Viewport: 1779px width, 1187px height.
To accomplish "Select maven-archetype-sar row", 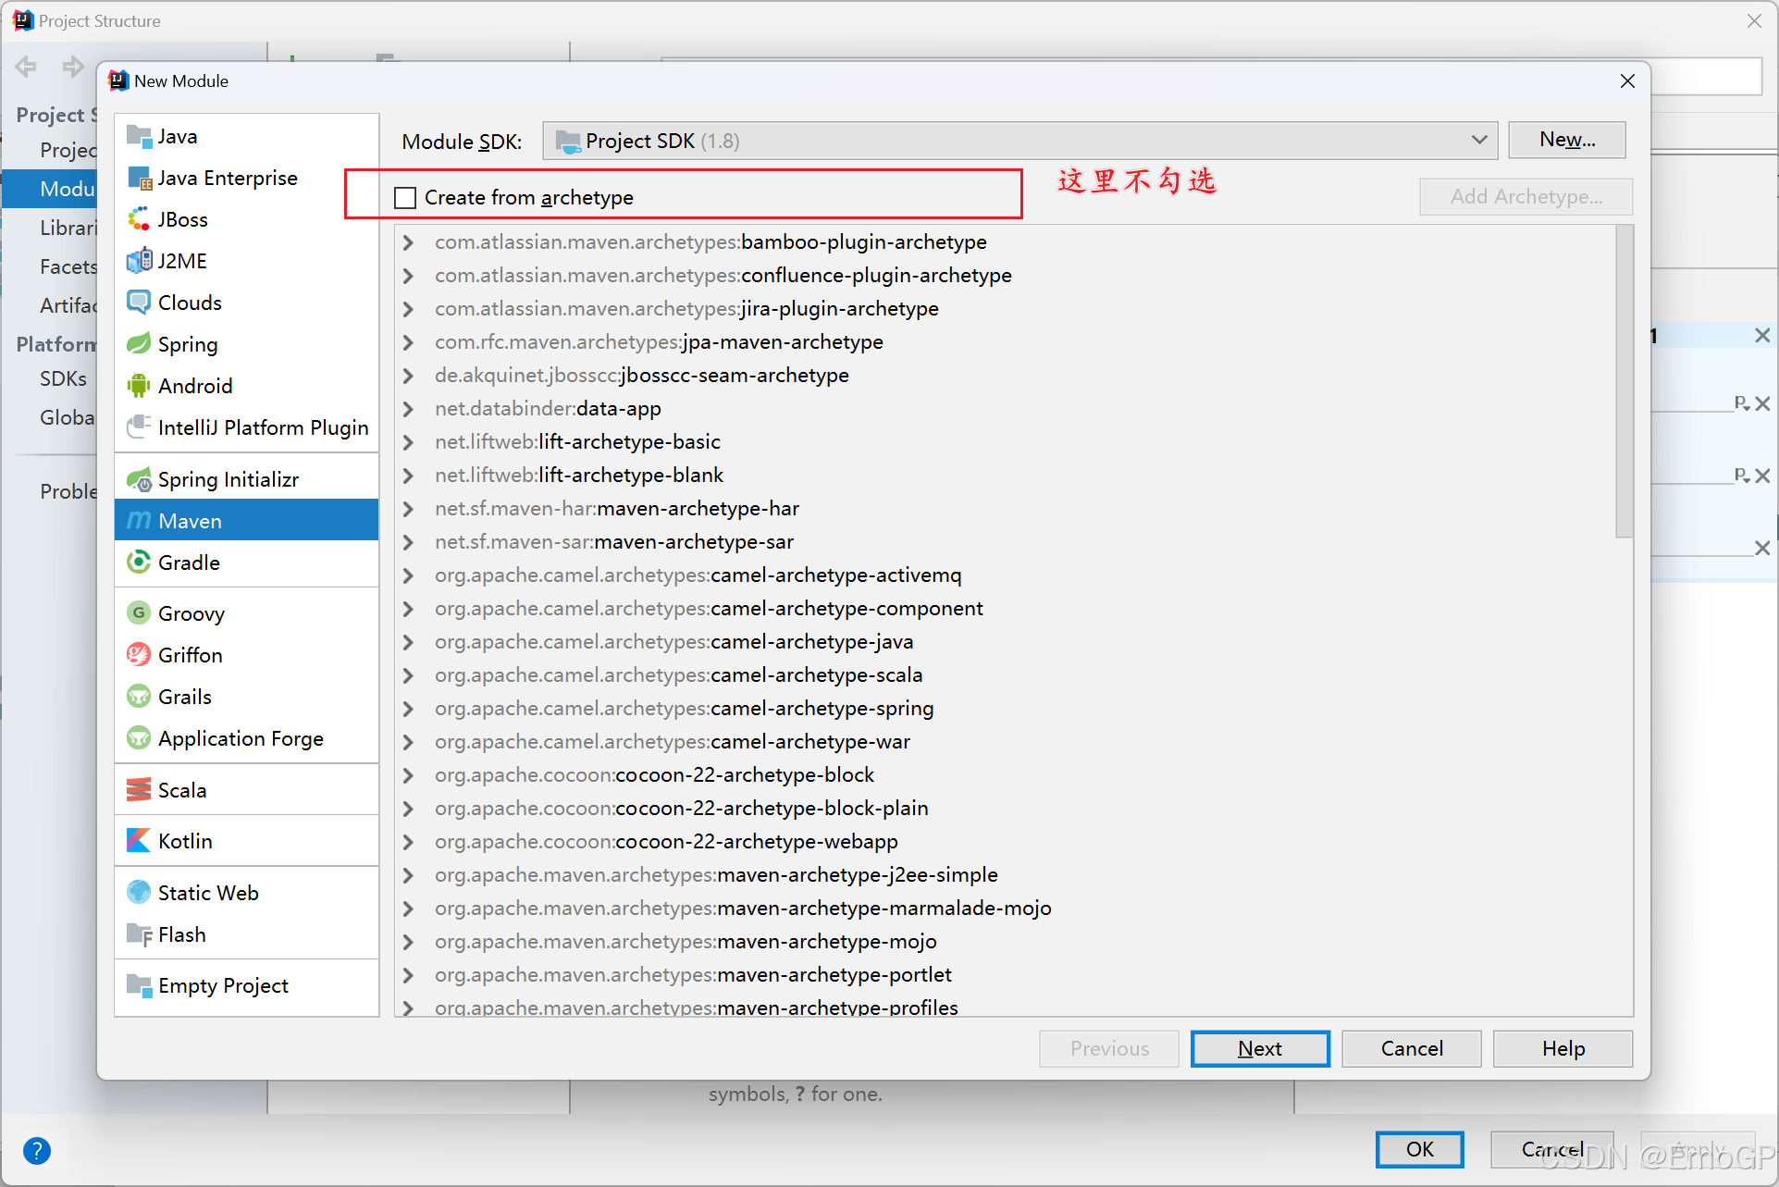I will 1004,542.
